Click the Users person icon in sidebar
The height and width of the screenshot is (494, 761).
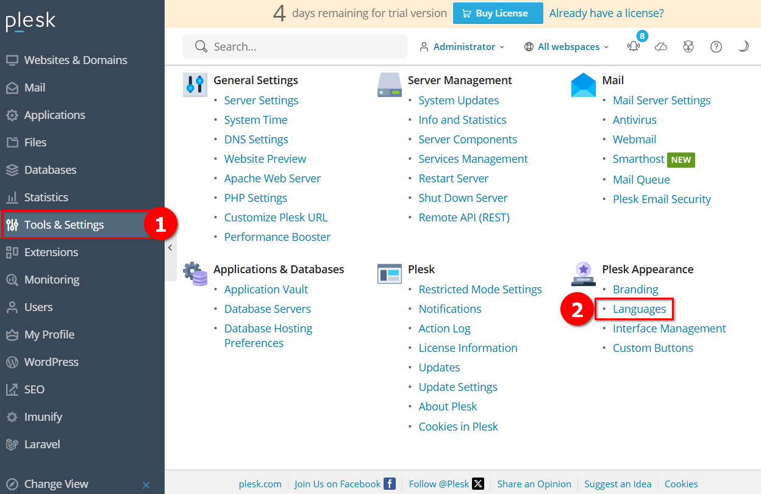tap(12, 307)
